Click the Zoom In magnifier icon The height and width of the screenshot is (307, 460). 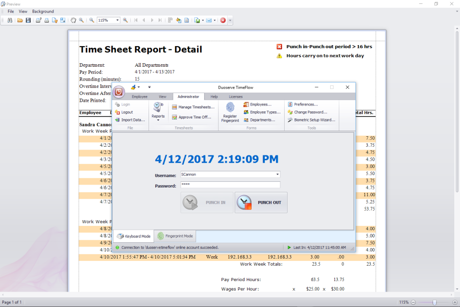[x=125, y=20]
